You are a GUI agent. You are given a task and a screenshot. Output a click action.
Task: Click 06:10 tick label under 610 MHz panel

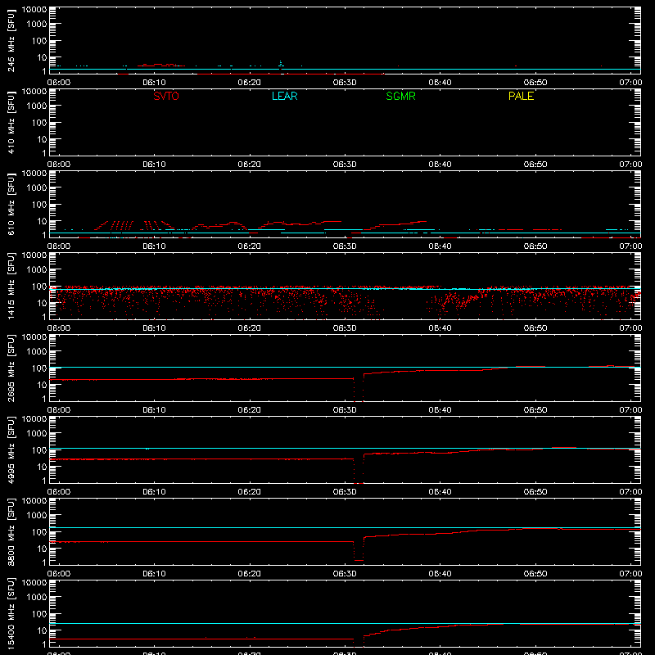pos(154,246)
